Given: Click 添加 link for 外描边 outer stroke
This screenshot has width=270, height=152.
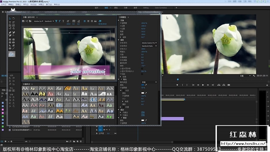Looking at the screenshot, I should pyautogui.click(x=143, y=115).
